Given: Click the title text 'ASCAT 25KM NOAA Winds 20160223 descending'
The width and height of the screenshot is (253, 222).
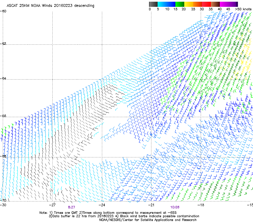Looking at the screenshot, I should point(51,6).
